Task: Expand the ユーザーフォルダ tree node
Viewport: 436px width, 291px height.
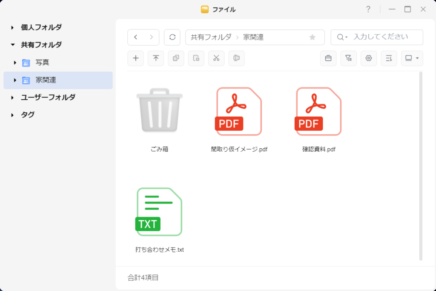Action: click(x=13, y=98)
